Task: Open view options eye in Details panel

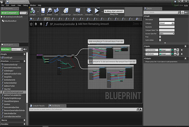Action: [x=186, y=12]
